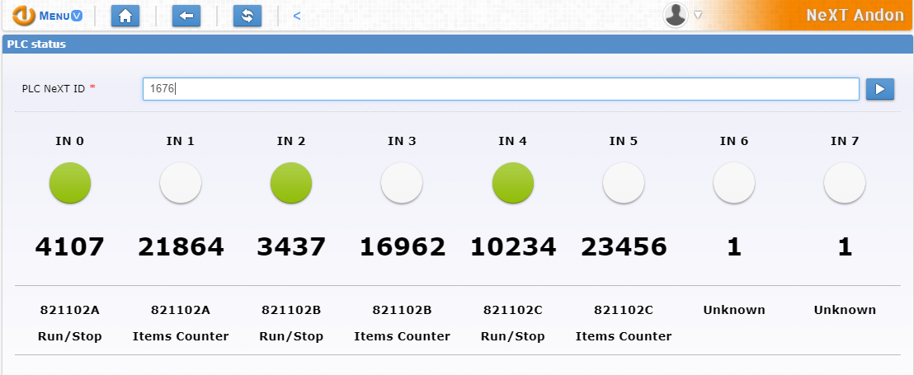This screenshot has width=914, height=375.
Task: Click the orange NeXT logo icon
Action: pyautogui.click(x=24, y=16)
